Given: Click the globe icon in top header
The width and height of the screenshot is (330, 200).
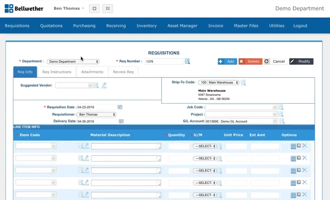Looking at the screenshot, I should [94, 9].
